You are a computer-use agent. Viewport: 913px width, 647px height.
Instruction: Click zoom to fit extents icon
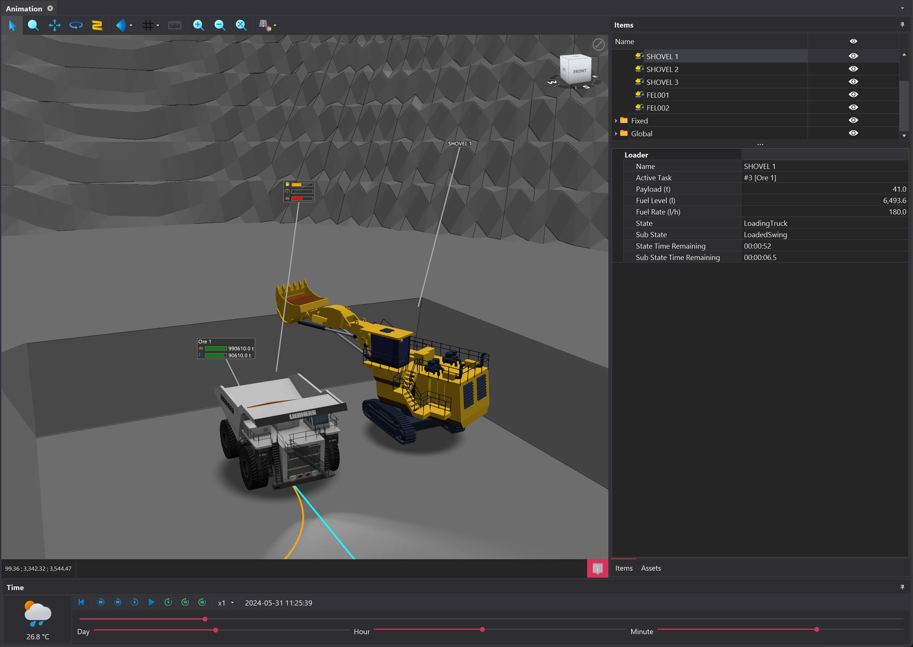(241, 25)
